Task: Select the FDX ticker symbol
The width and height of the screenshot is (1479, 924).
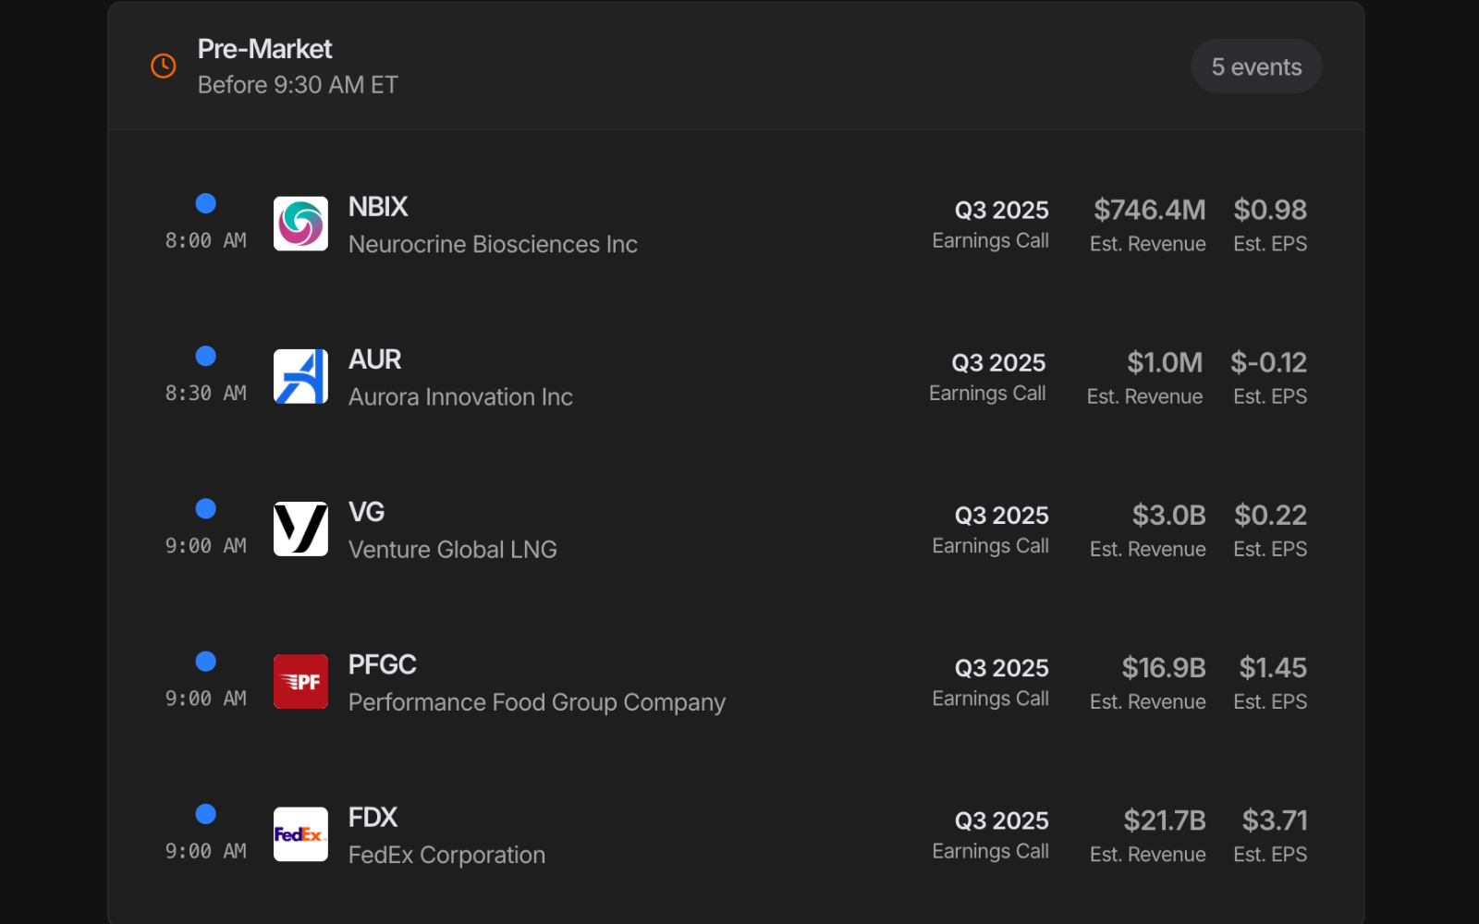Action: (373, 818)
